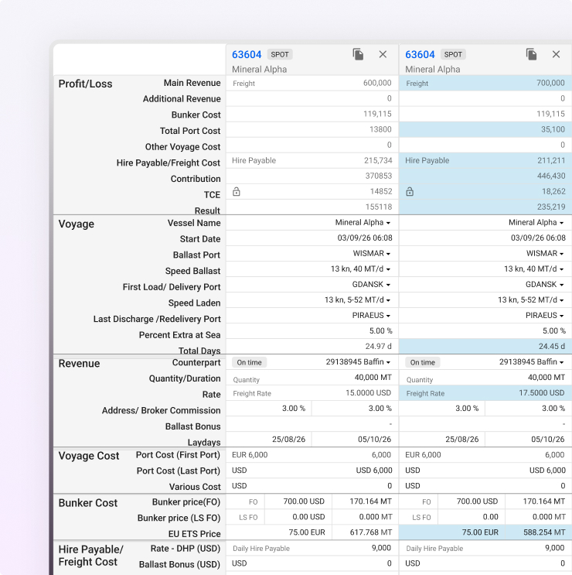Open Speed Laden dropdown in first column

pos(357,300)
